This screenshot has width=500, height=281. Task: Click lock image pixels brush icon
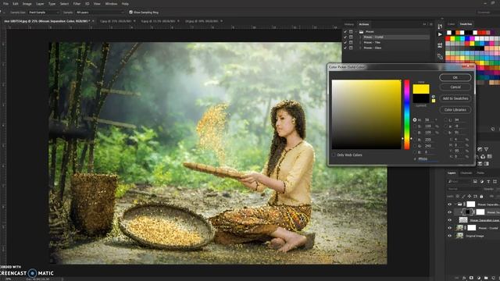(x=463, y=196)
